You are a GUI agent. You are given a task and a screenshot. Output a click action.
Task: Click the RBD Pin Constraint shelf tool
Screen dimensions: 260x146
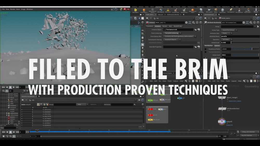239,11
